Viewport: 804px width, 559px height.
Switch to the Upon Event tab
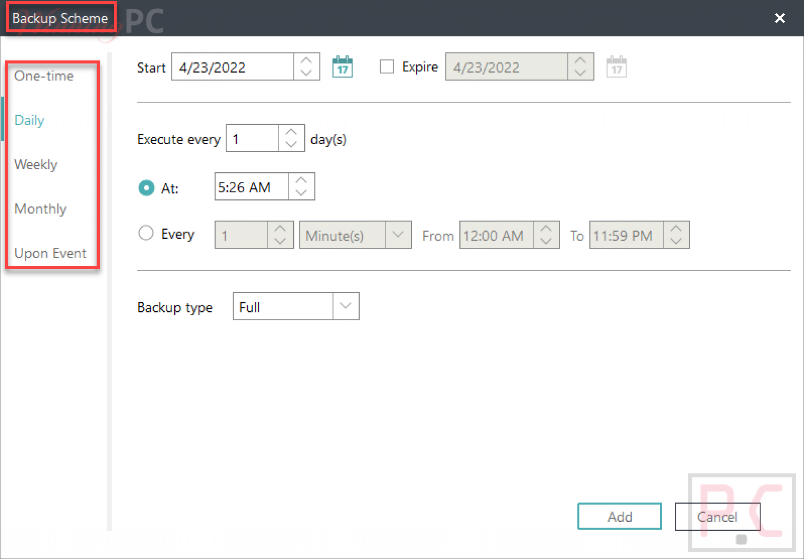pyautogui.click(x=50, y=253)
